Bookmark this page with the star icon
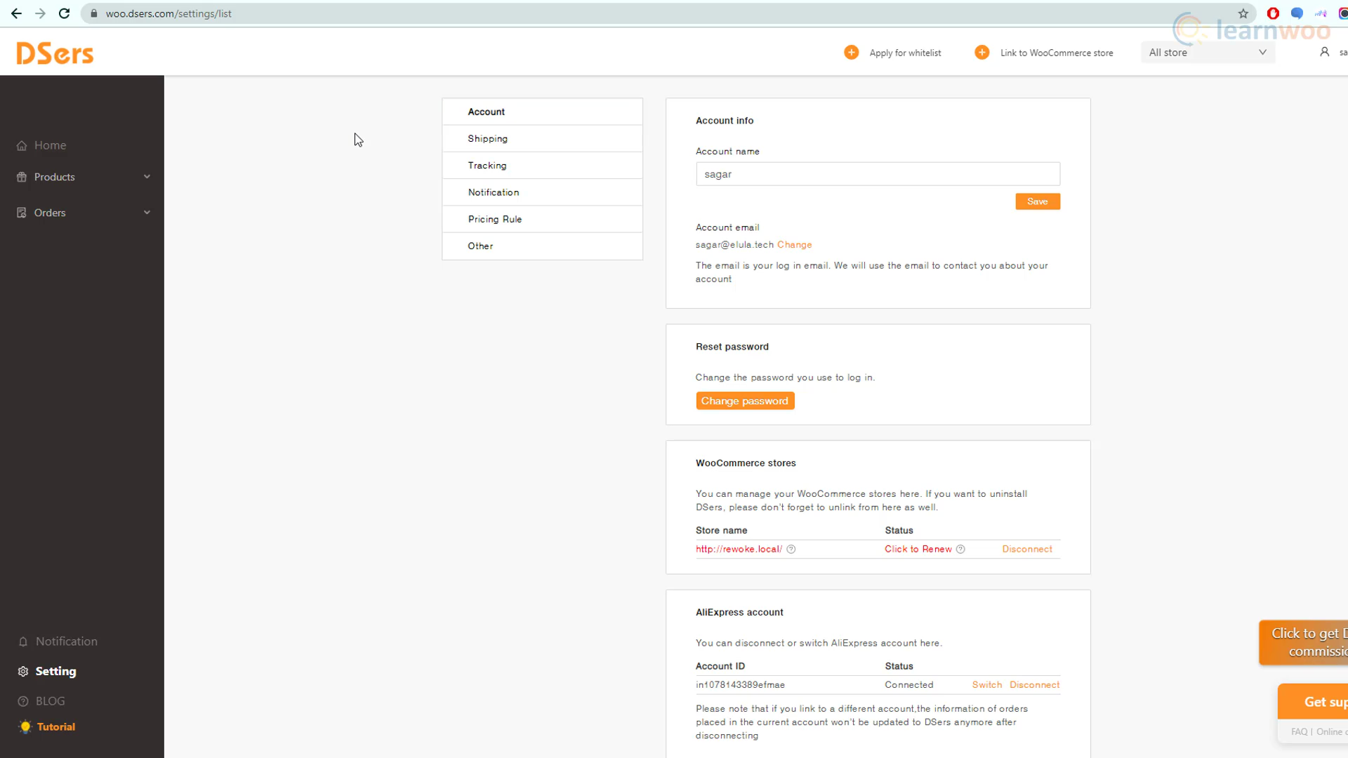Image resolution: width=1348 pixels, height=758 pixels. pos(1243,13)
